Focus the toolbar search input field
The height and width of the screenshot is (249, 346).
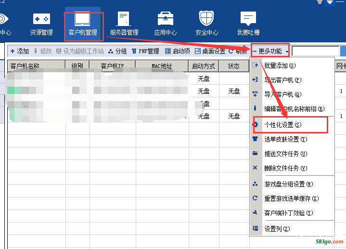(x=316, y=51)
